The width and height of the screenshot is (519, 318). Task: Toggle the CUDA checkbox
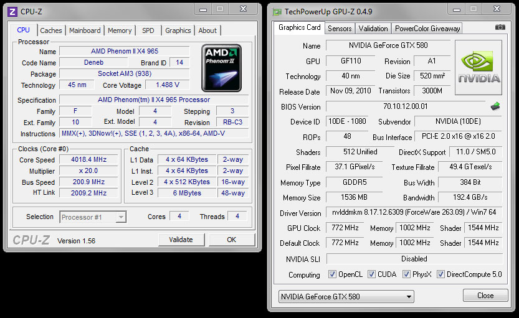coord(372,274)
